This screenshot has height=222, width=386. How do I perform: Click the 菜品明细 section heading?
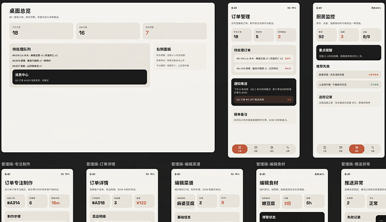99,216
